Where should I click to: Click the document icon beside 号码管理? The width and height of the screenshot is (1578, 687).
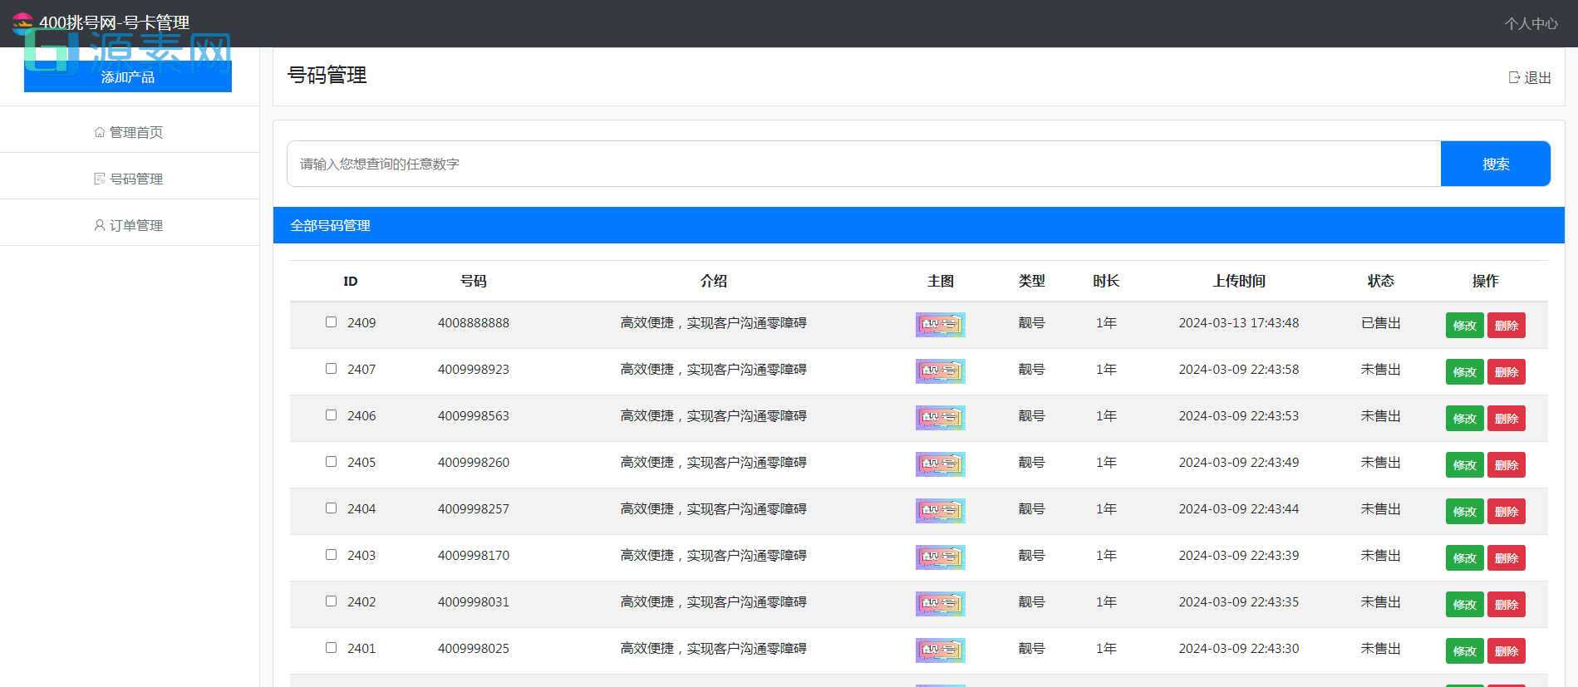(100, 179)
